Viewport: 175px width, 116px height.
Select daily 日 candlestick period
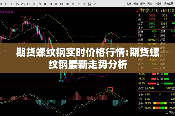click(x=29, y=4)
